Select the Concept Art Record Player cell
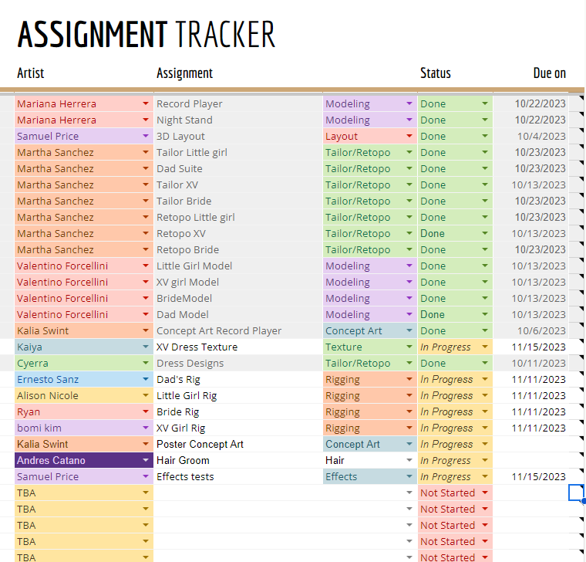The height and width of the screenshot is (562, 586). (238, 330)
